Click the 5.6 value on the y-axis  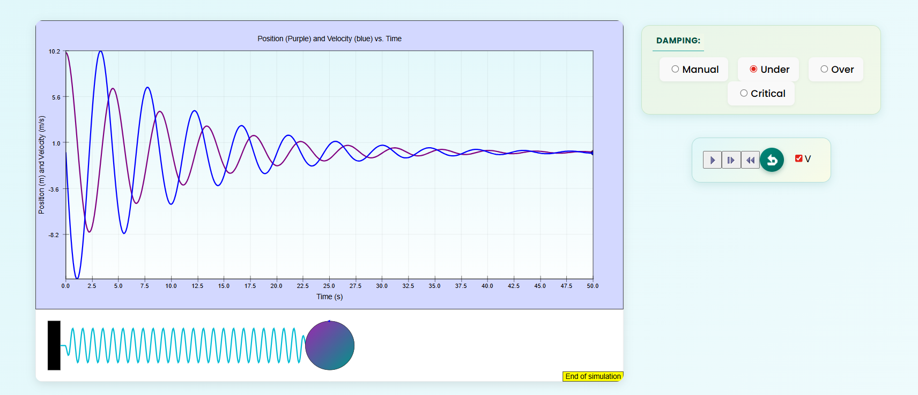[x=56, y=97]
